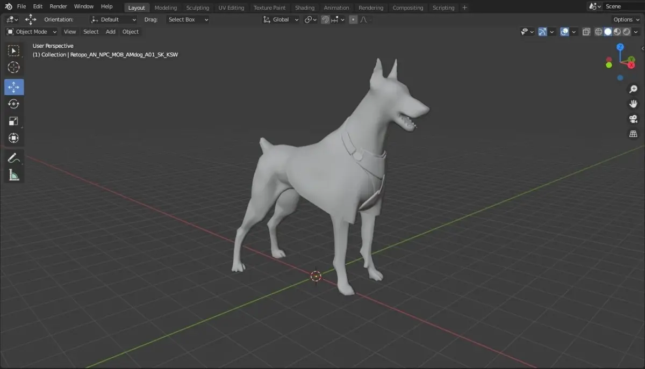Click the 3D cursor in the viewport
This screenshot has height=369, width=645.
pos(316,276)
